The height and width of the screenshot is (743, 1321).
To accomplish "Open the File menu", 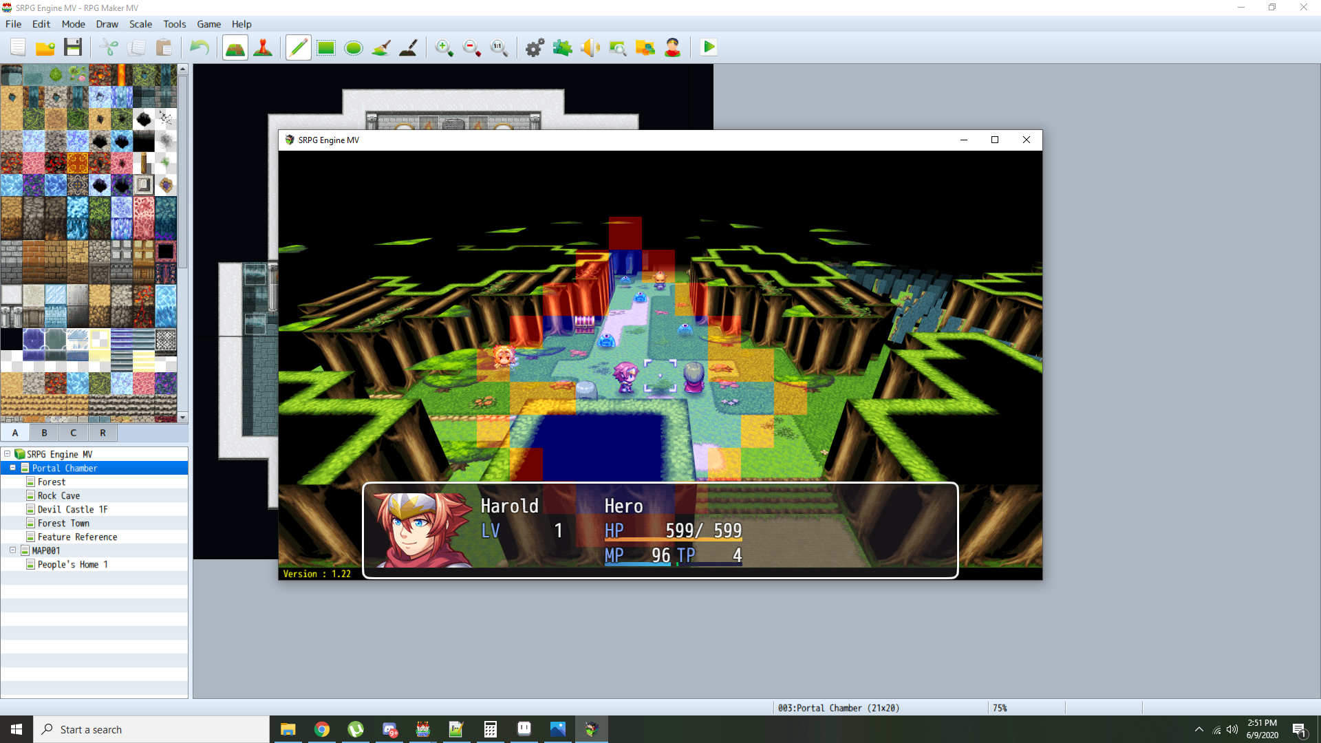I will (13, 24).
